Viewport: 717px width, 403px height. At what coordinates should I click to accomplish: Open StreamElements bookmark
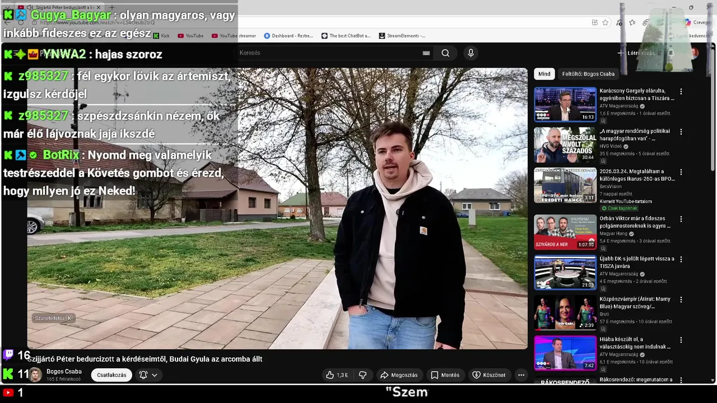coord(402,36)
